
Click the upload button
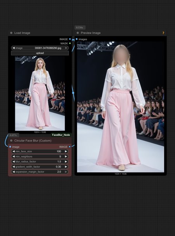click(40, 53)
